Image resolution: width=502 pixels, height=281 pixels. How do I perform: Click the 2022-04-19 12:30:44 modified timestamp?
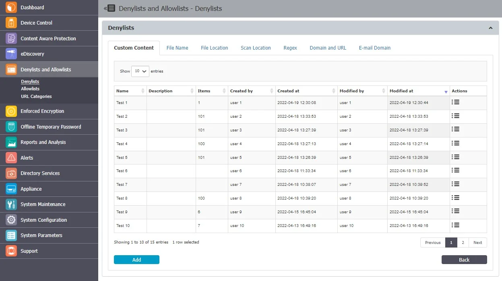point(409,103)
